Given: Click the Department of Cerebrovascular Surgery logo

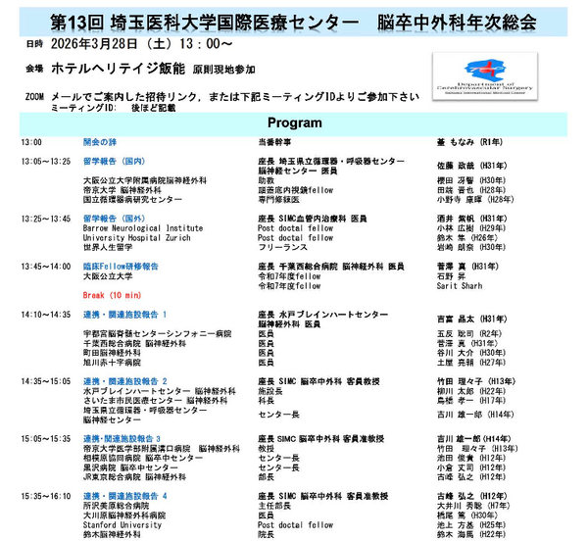Looking at the screenshot, I should [485, 76].
